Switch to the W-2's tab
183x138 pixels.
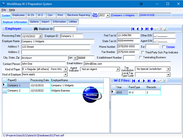(31, 15)
